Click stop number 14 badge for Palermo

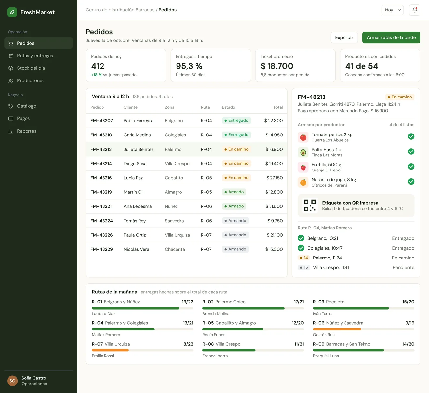[x=304, y=258]
